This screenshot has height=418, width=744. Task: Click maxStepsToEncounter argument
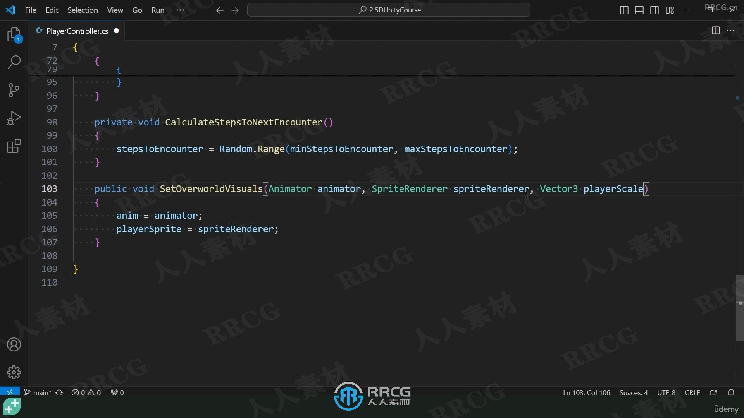click(x=456, y=149)
